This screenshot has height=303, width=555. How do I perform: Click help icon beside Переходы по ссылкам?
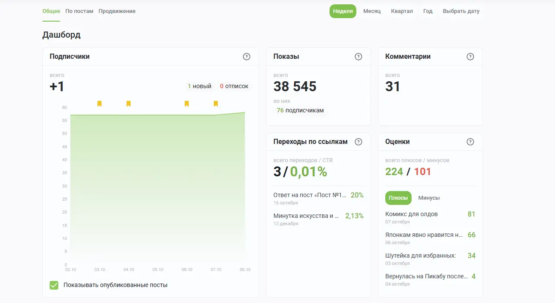point(358,142)
